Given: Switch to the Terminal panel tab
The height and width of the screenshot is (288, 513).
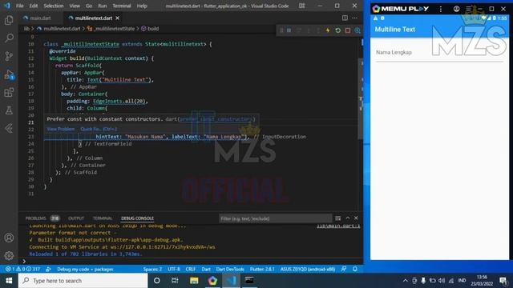Looking at the screenshot, I should point(103,218).
